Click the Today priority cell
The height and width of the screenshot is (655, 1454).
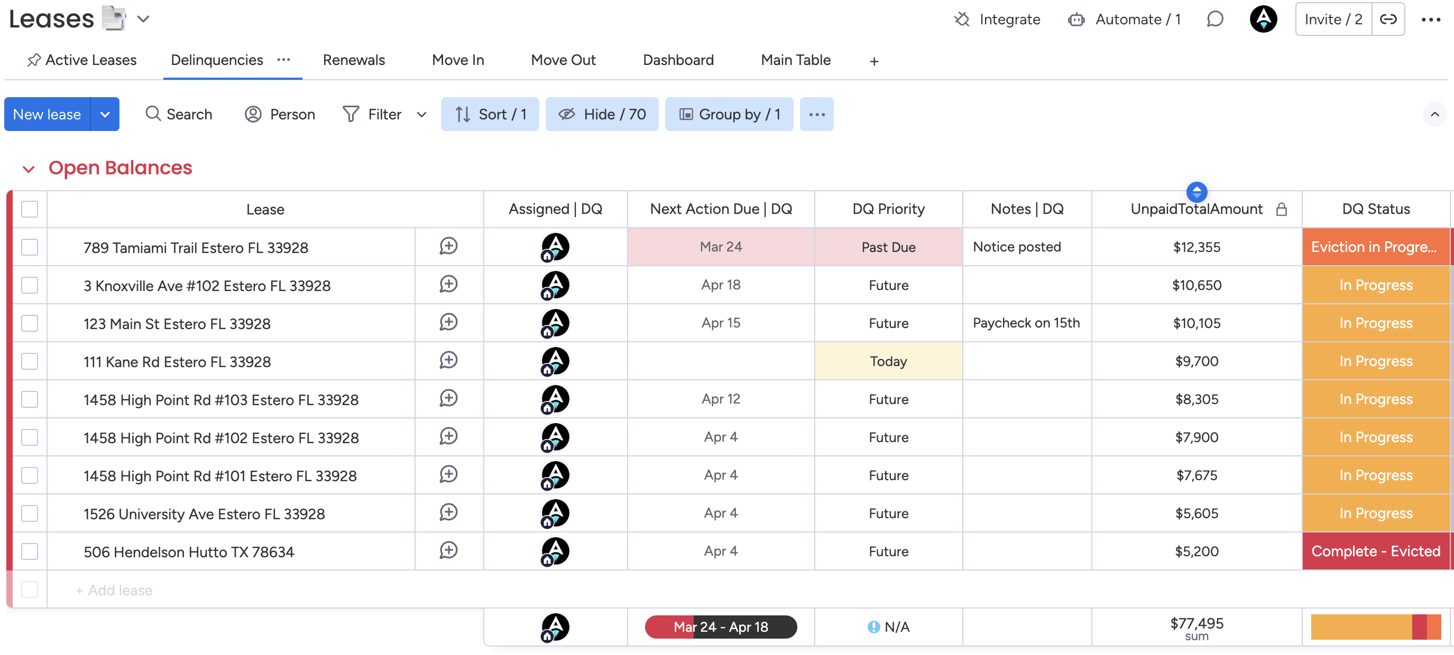(x=888, y=361)
